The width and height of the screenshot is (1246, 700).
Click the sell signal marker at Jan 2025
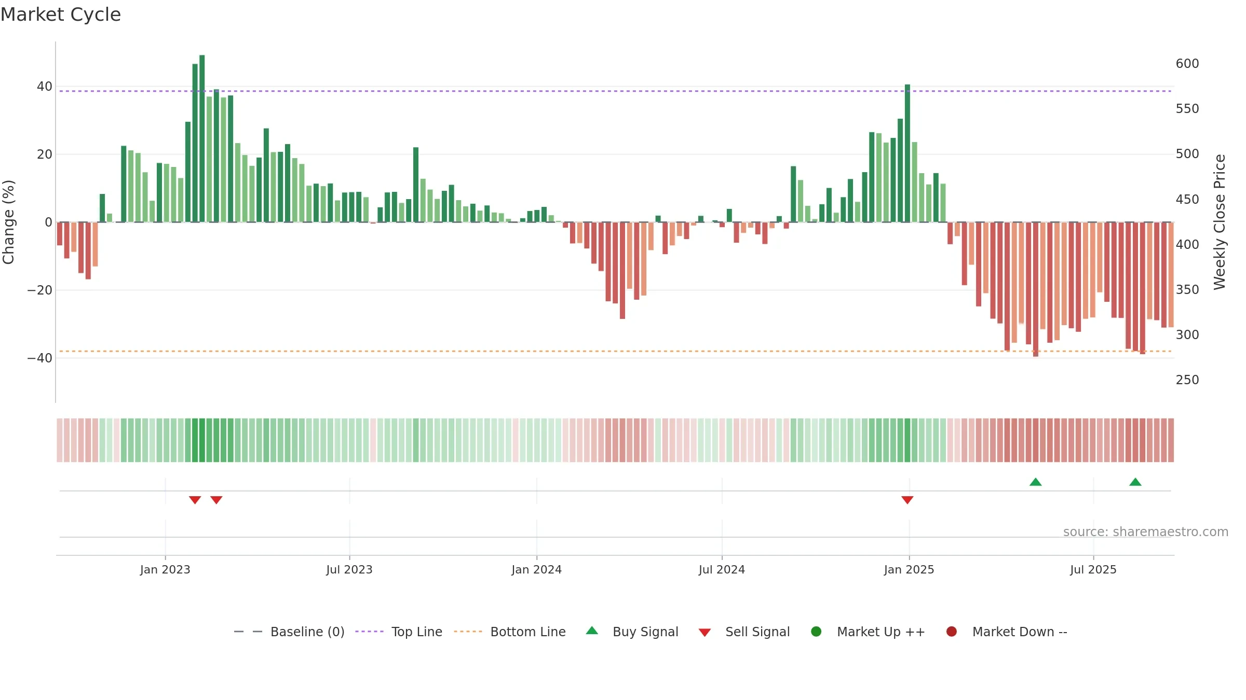[x=908, y=500]
